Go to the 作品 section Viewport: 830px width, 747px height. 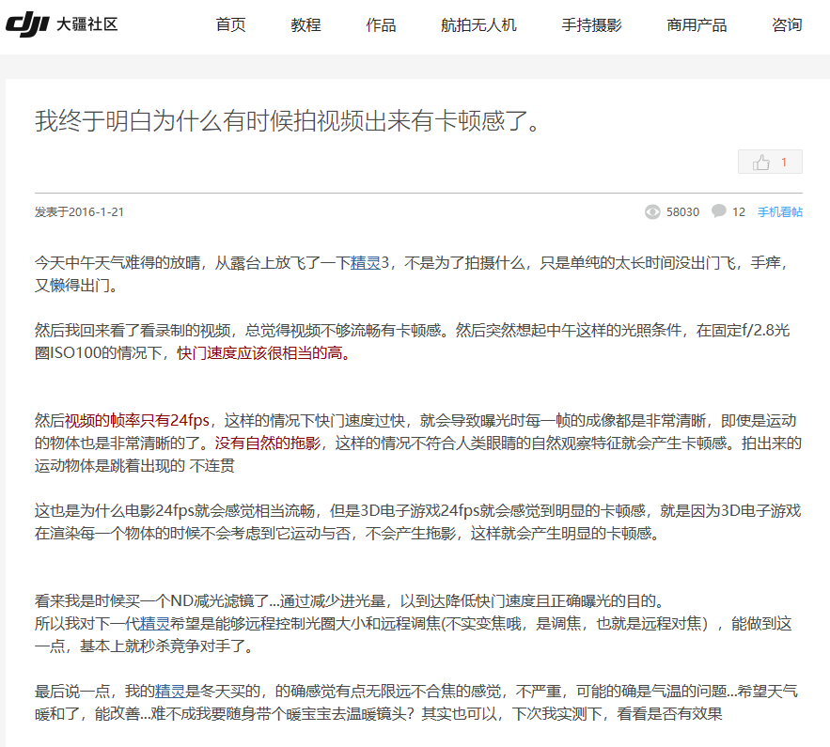[381, 24]
